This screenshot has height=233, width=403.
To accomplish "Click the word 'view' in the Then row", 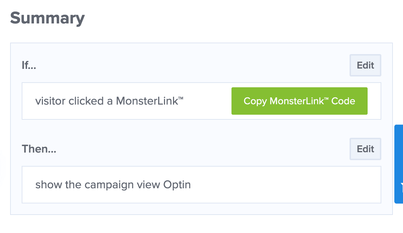I will click(x=148, y=185).
